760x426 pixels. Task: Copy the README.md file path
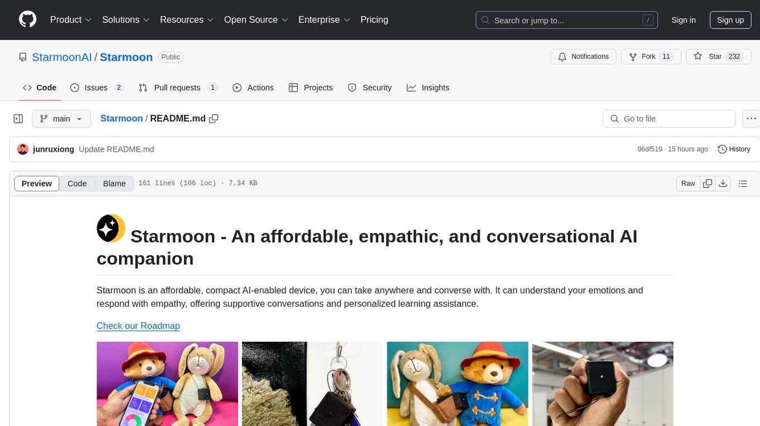(213, 118)
